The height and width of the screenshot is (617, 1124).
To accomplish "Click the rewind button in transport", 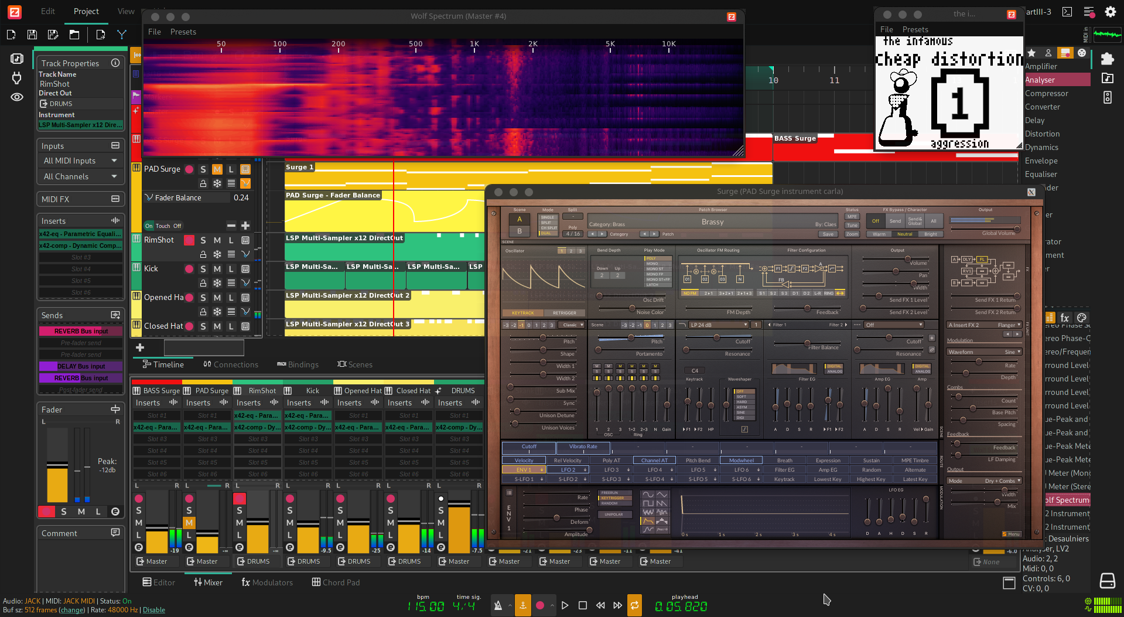I will [x=600, y=605].
